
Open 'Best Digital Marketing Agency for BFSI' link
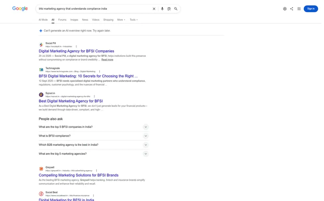70,101
